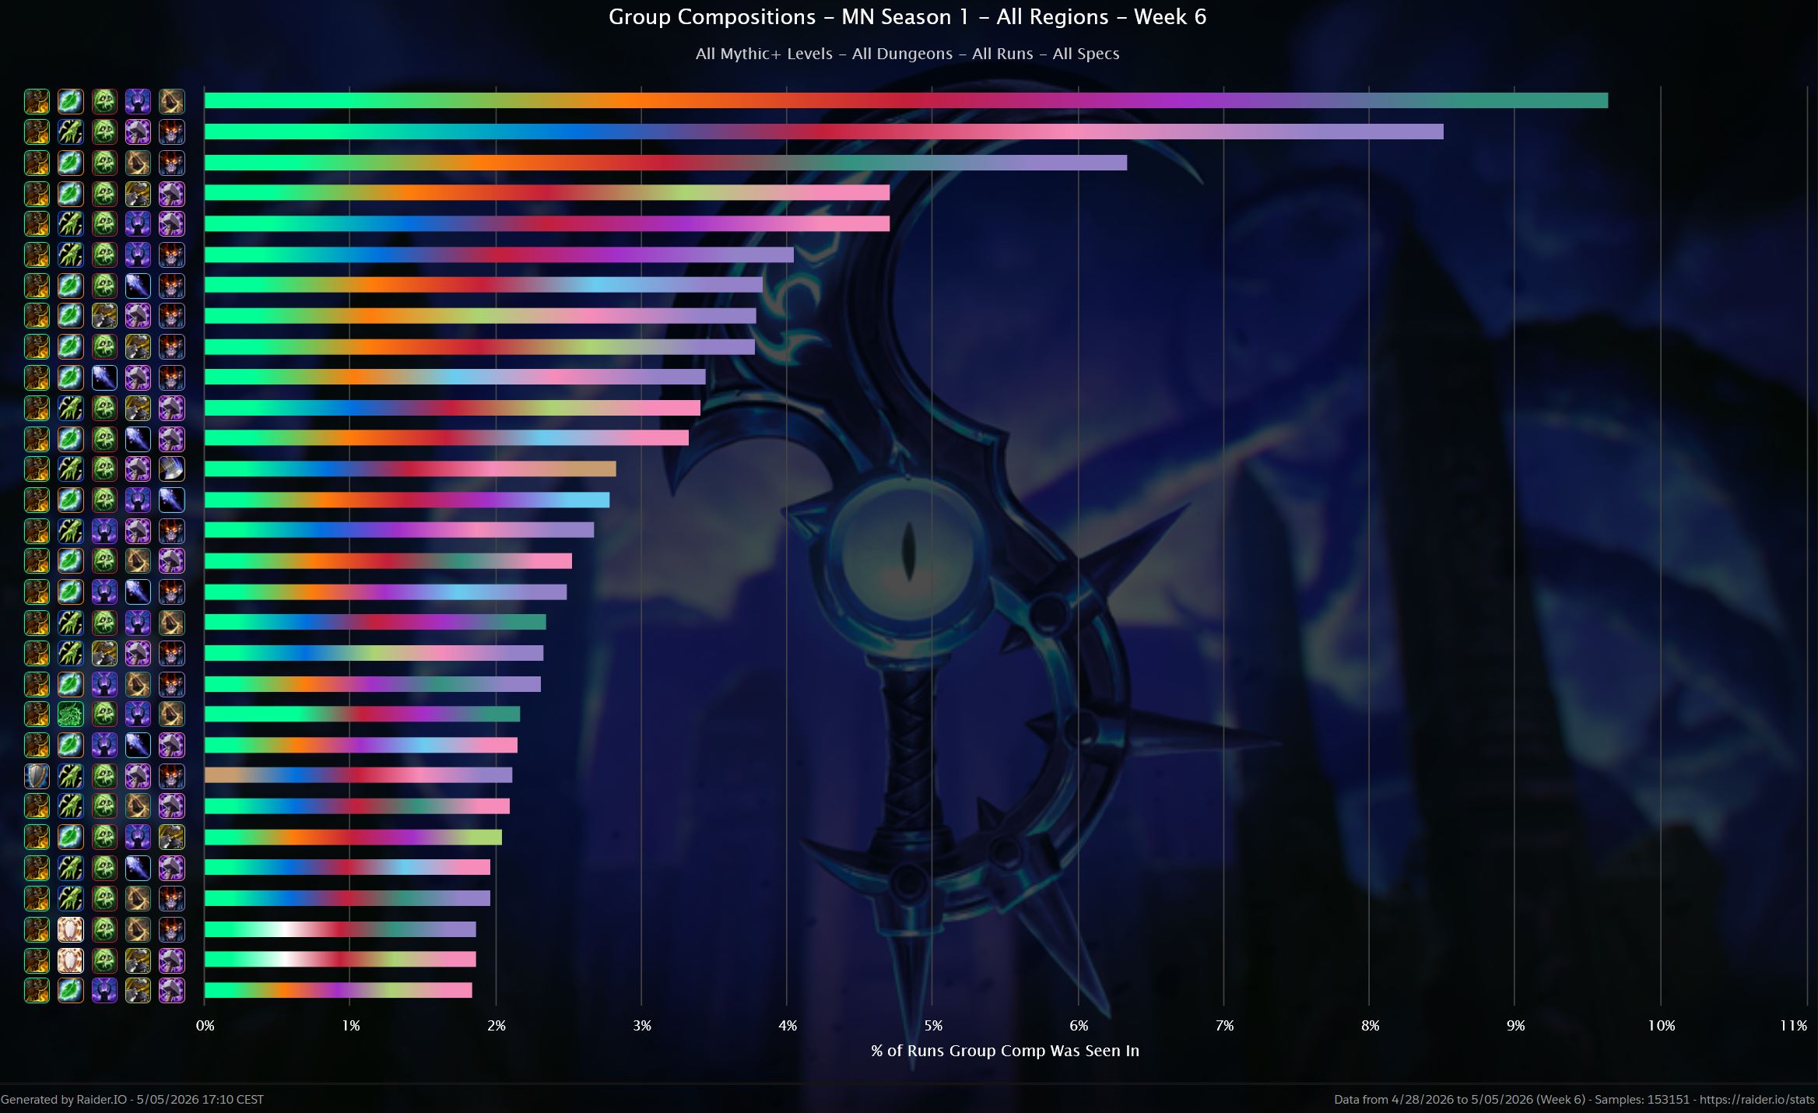Click the '0%' axis tick label
1818x1113 pixels.
coord(205,1026)
